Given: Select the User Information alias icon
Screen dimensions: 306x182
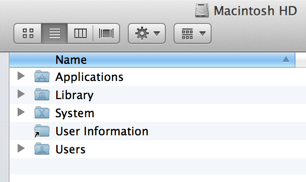Looking at the screenshot, I should click(42, 131).
